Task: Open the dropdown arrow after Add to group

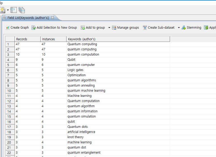Action: coord(109,28)
